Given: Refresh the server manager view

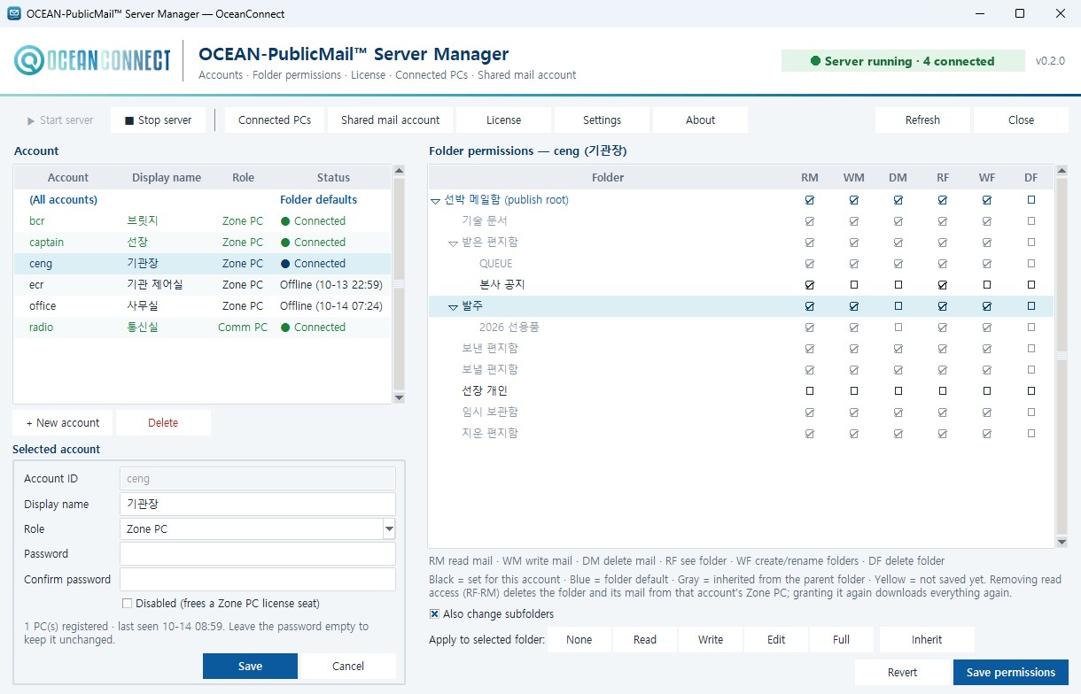Looking at the screenshot, I should click(x=922, y=120).
